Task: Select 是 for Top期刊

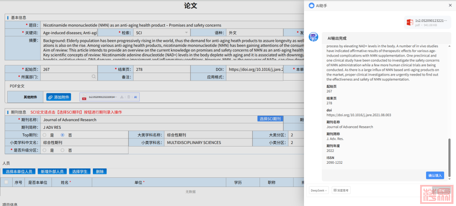Action: tap(44, 135)
